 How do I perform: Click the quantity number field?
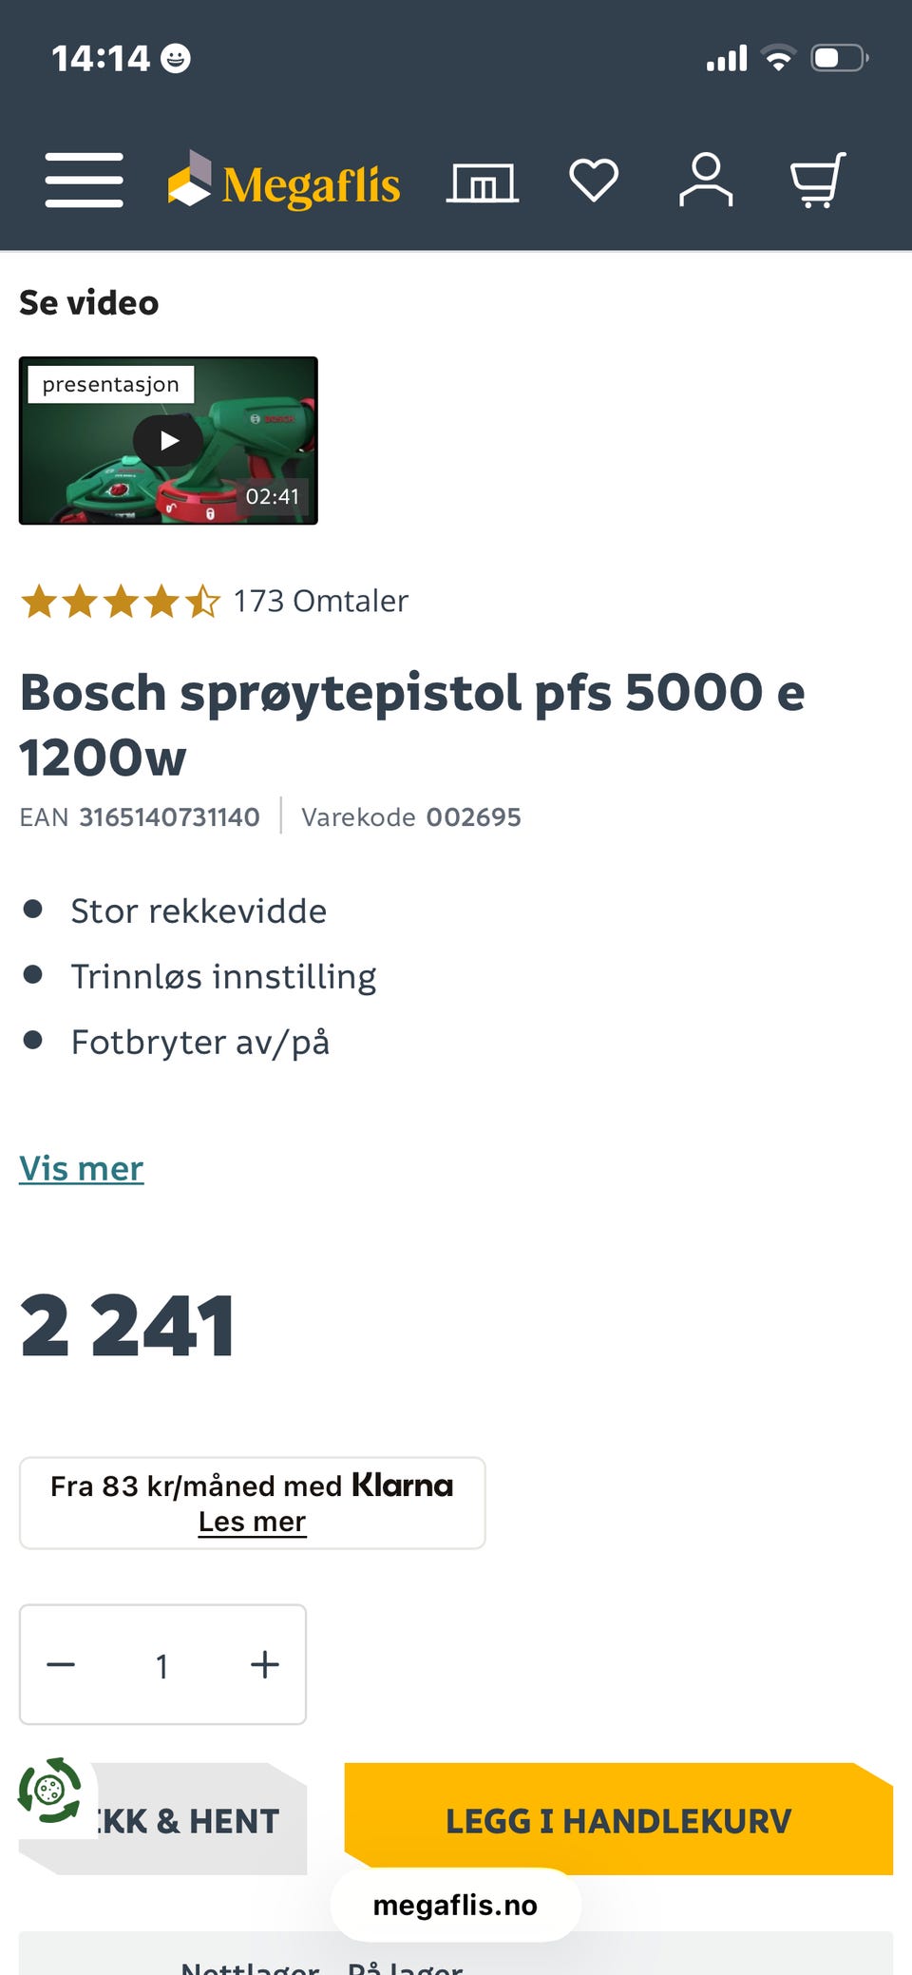pyautogui.click(x=162, y=1665)
